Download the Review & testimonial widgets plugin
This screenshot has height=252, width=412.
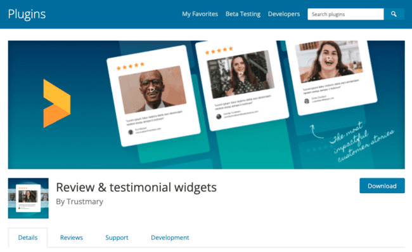pyautogui.click(x=382, y=186)
